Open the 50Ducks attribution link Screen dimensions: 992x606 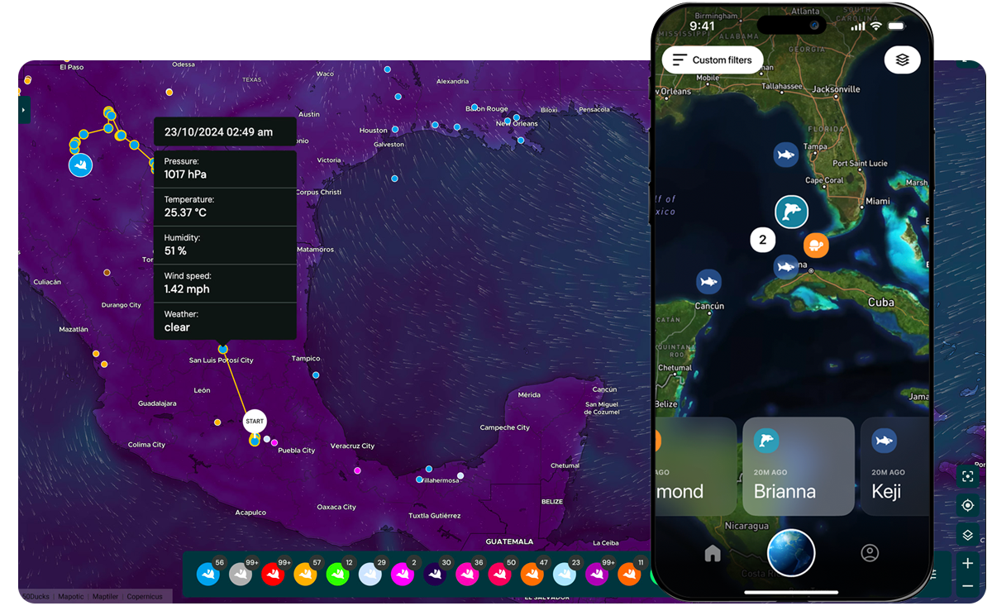36,596
